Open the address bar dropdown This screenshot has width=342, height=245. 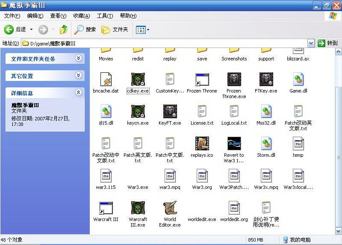click(311, 44)
